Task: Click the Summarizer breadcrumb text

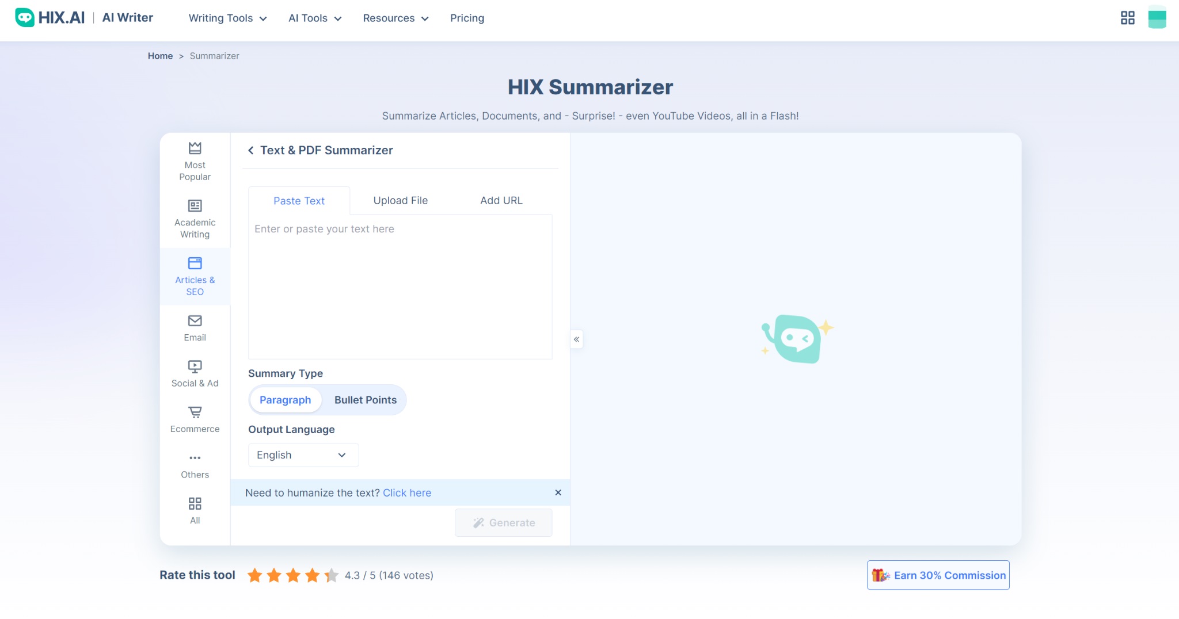Action: point(214,56)
